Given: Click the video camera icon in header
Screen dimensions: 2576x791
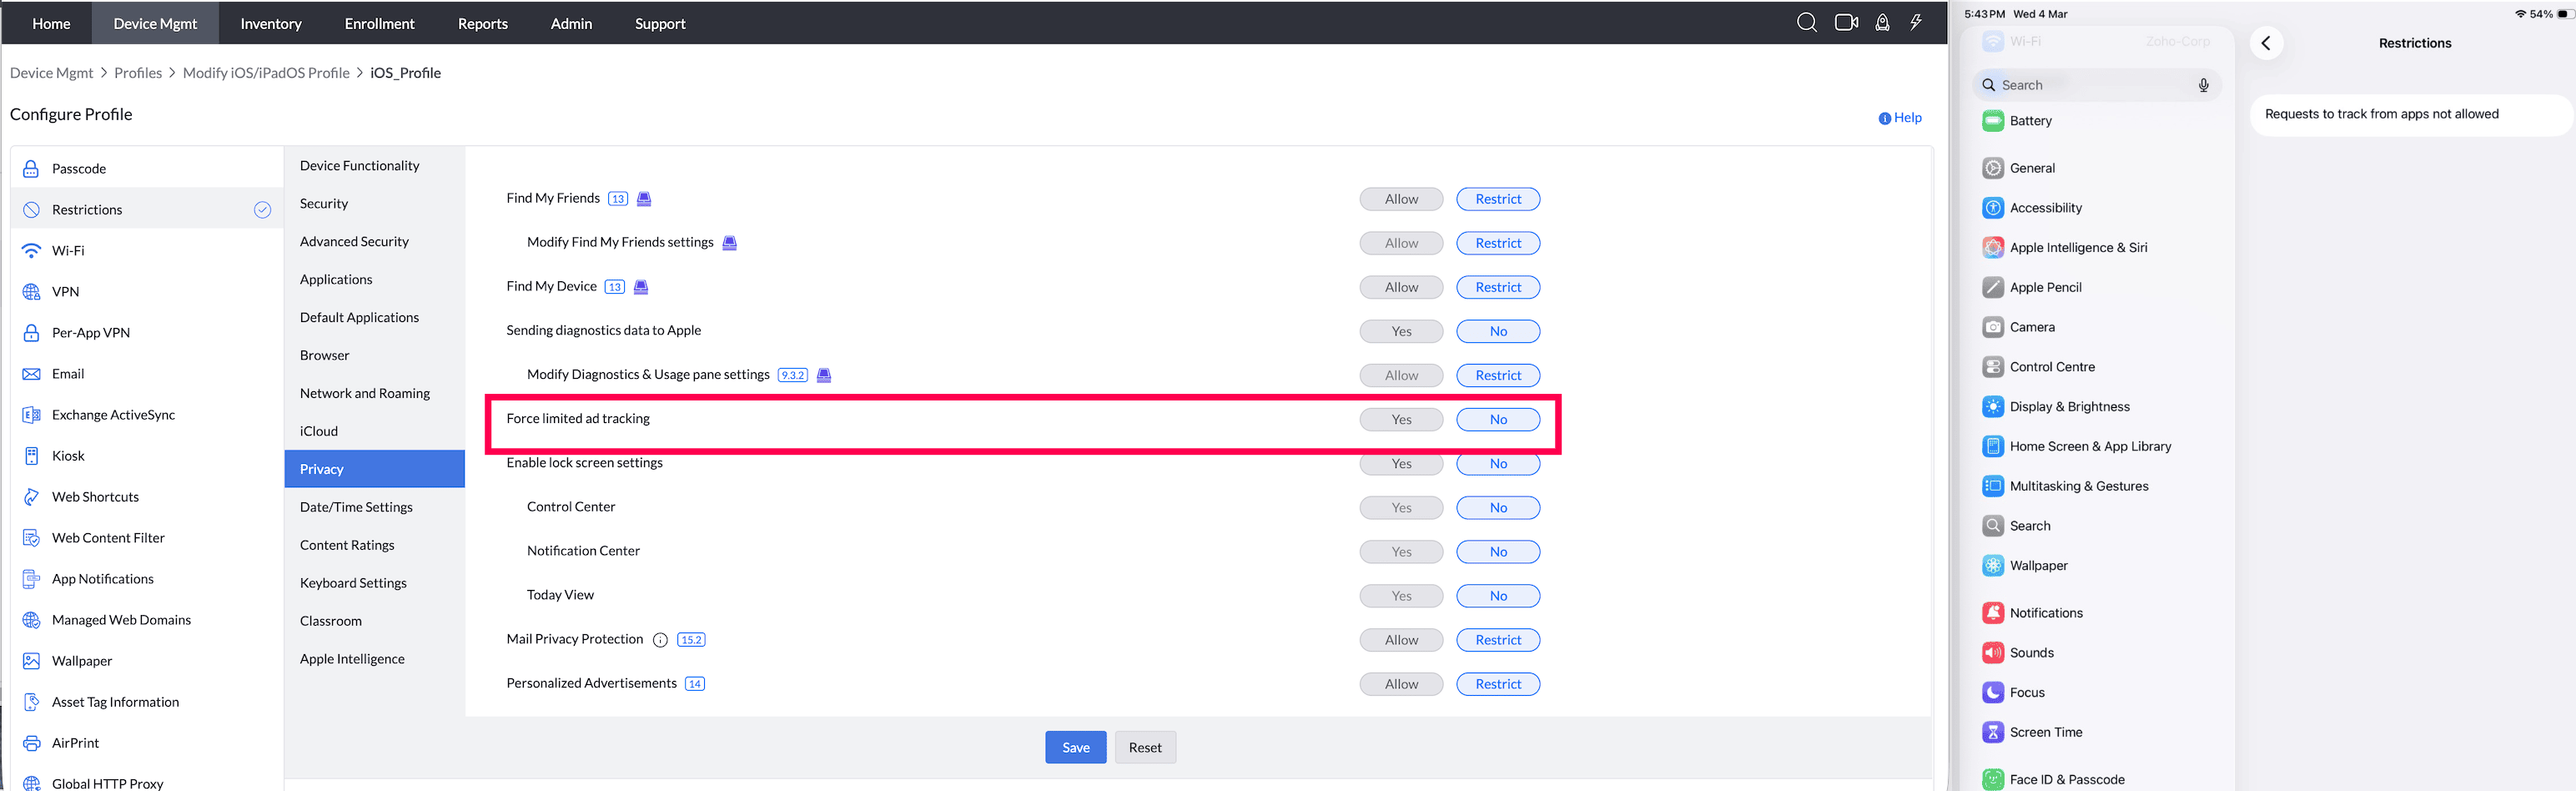Looking at the screenshot, I should (1846, 23).
